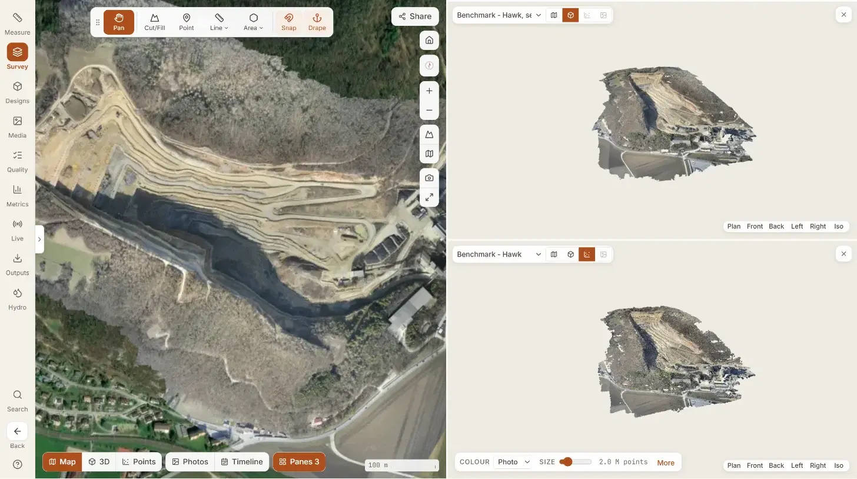The width and height of the screenshot is (857, 479).
Task: Open Search from the sidebar
Action: (x=17, y=401)
